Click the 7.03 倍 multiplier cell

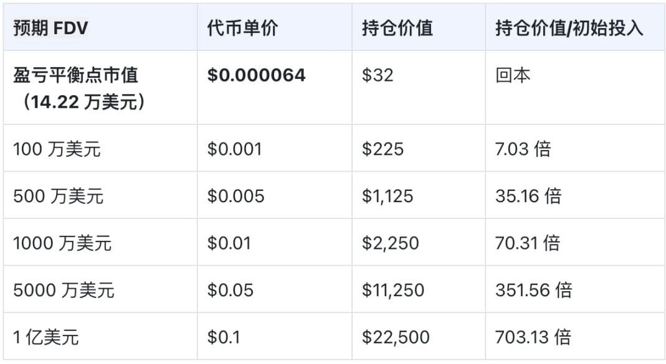point(523,149)
